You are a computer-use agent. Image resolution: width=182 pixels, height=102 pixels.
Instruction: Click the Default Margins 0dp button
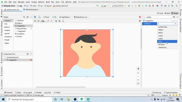43,21
